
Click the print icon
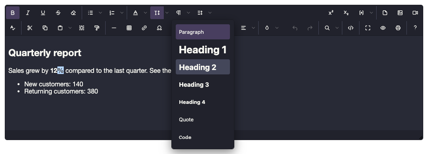click(398, 28)
